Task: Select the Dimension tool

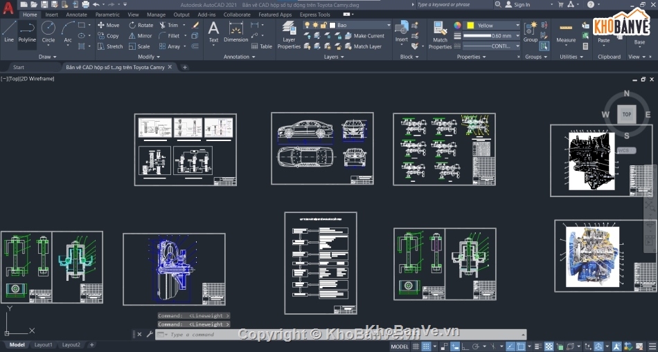Action: tap(235, 33)
